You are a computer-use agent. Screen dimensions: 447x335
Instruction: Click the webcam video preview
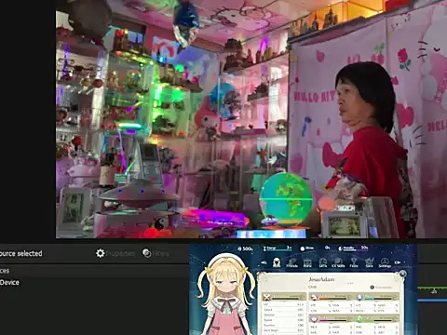251,119
